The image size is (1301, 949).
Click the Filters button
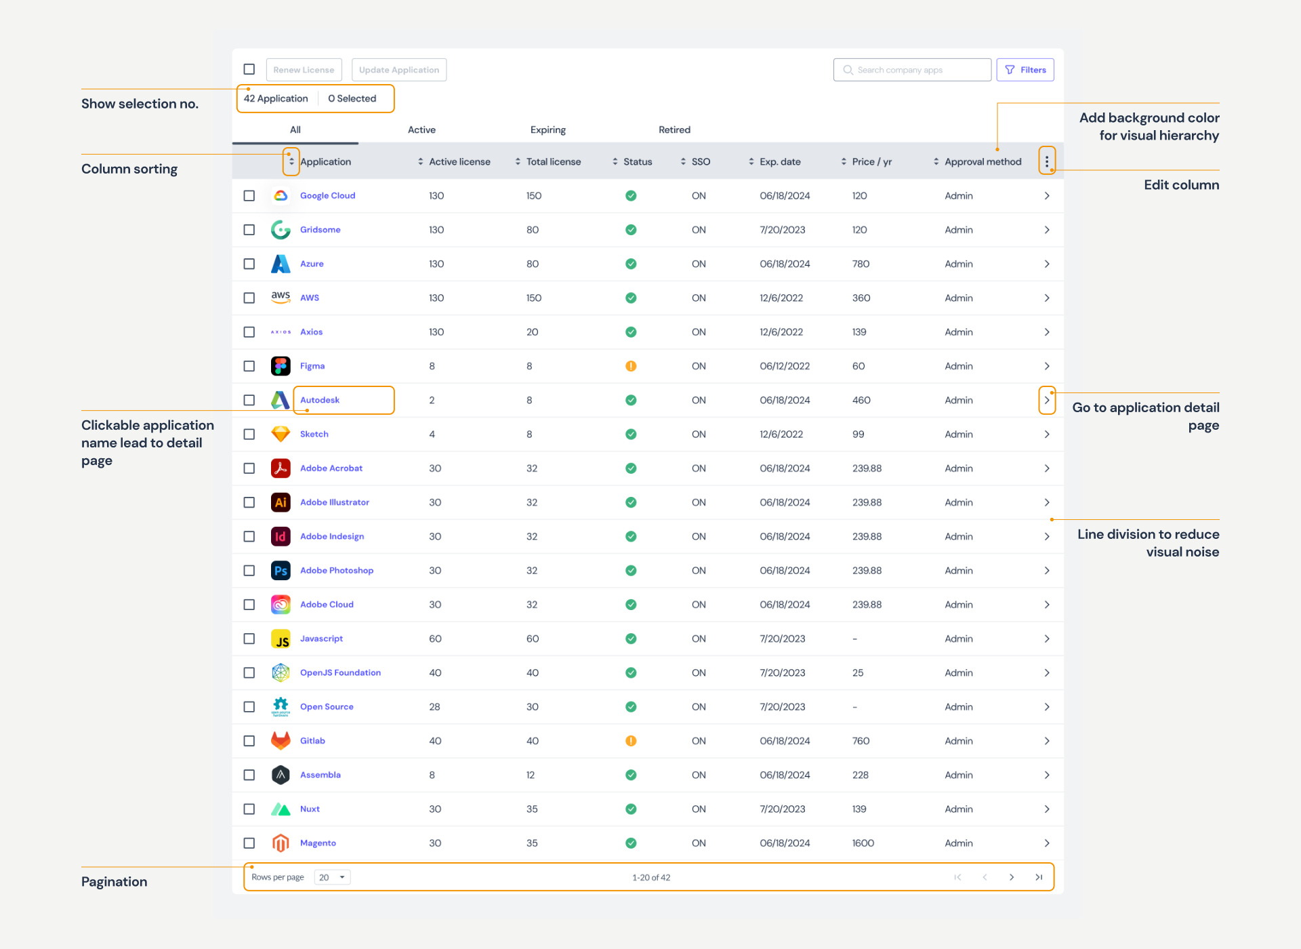point(1025,70)
